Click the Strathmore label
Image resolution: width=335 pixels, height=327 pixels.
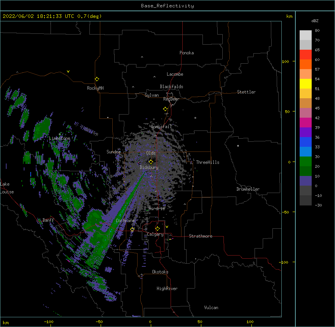(x=201, y=236)
